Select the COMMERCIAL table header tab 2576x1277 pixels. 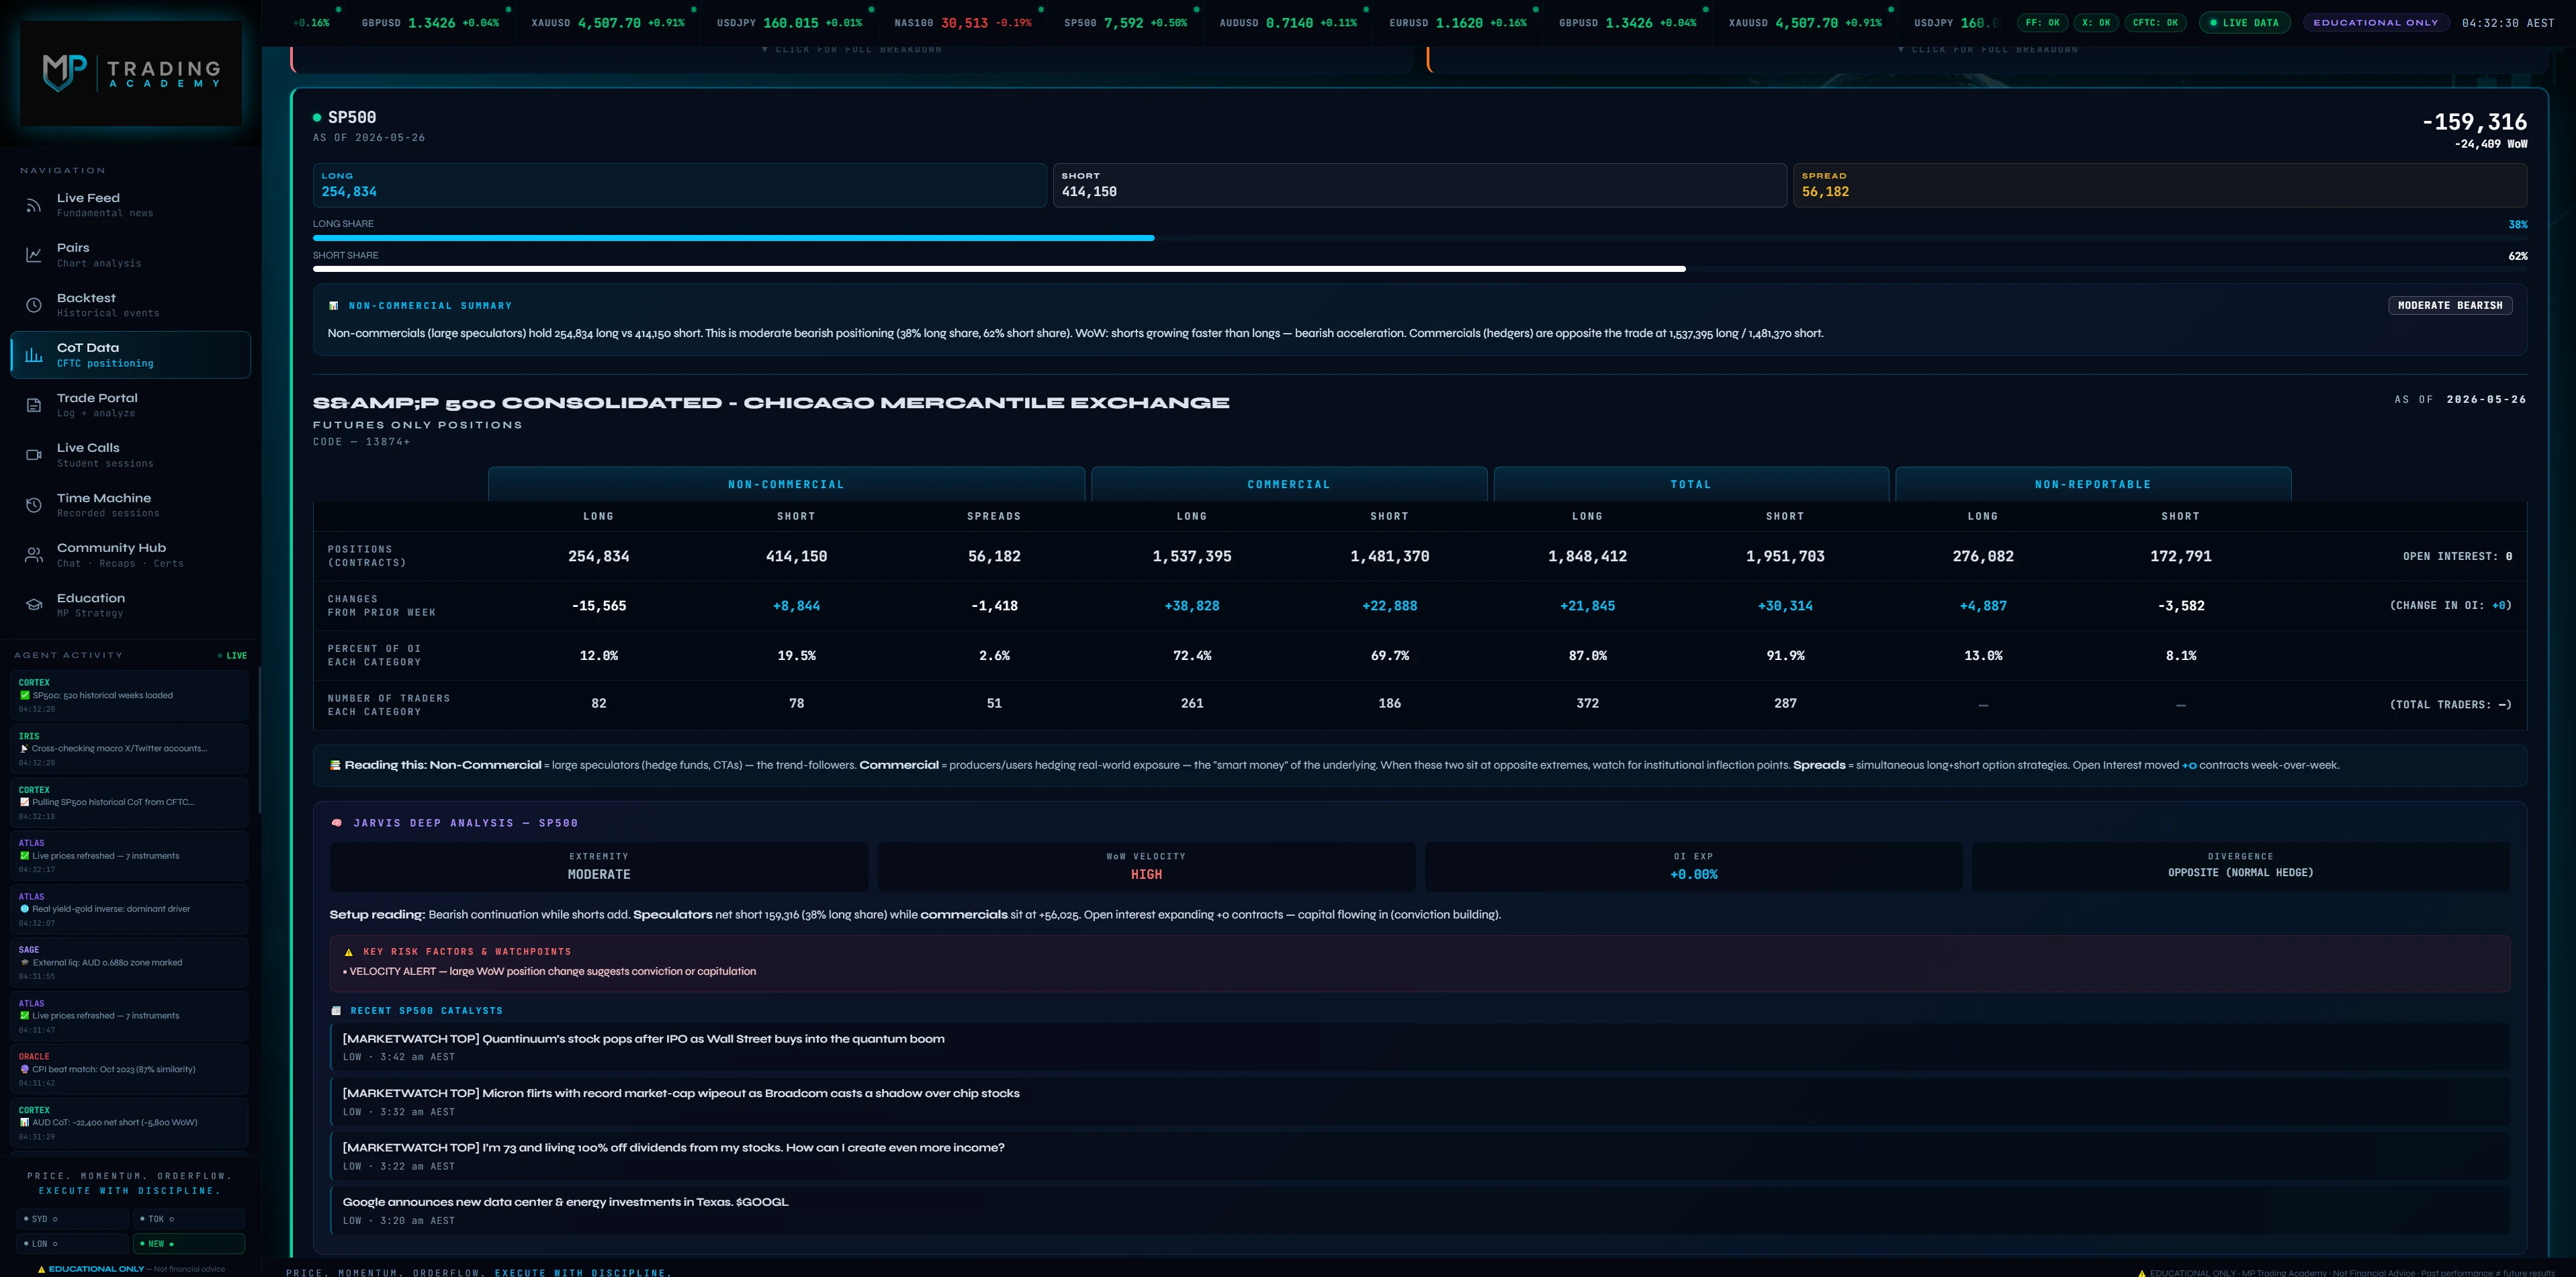click(x=1289, y=485)
